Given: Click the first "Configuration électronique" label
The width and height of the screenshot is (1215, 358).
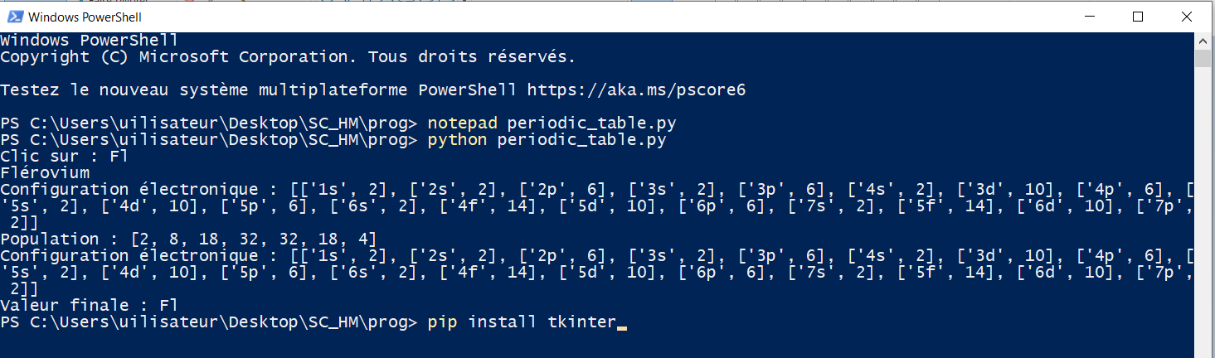Looking at the screenshot, I should pos(129,189).
